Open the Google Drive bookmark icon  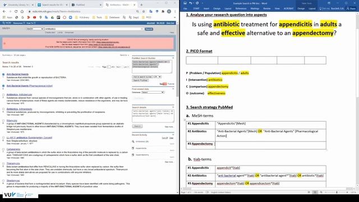tap(52, 17)
